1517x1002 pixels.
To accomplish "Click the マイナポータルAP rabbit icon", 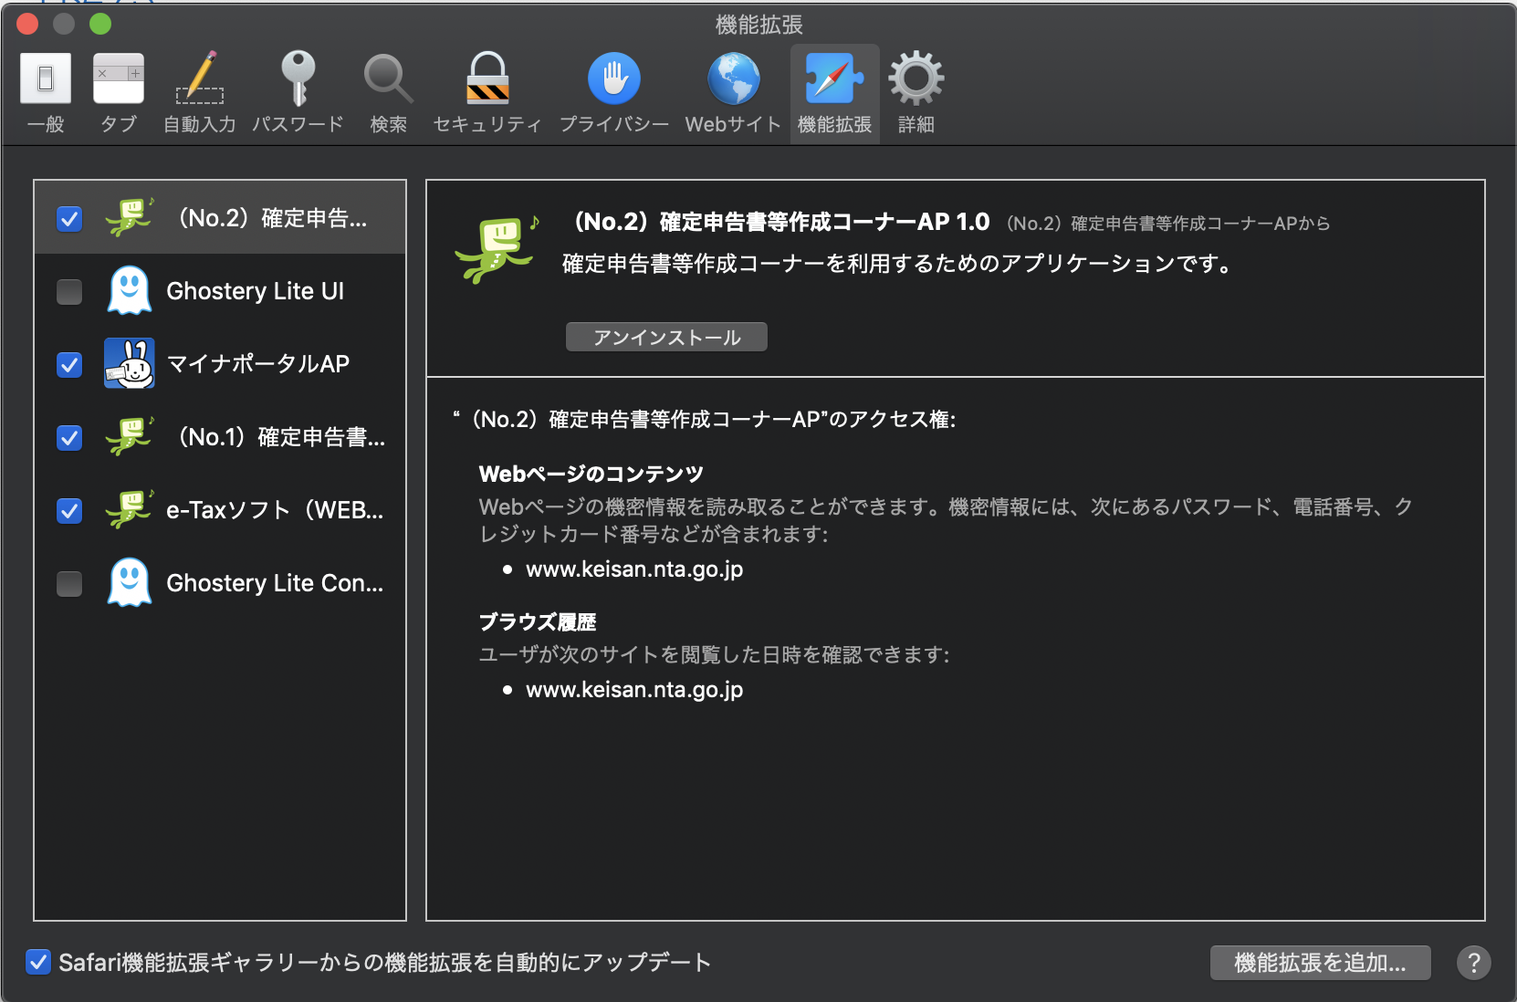I will pyautogui.click(x=130, y=363).
